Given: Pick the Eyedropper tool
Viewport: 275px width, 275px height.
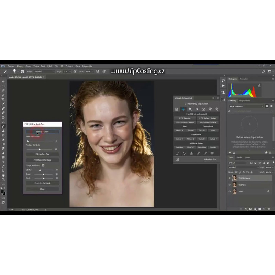Looking at the screenshot, I should (x=3, y=104).
